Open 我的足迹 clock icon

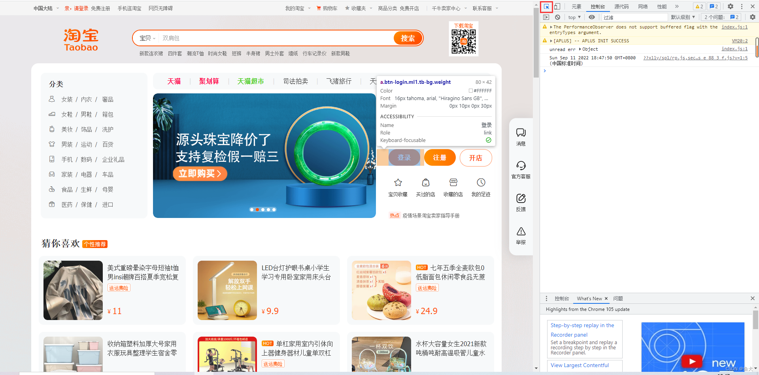point(481,182)
